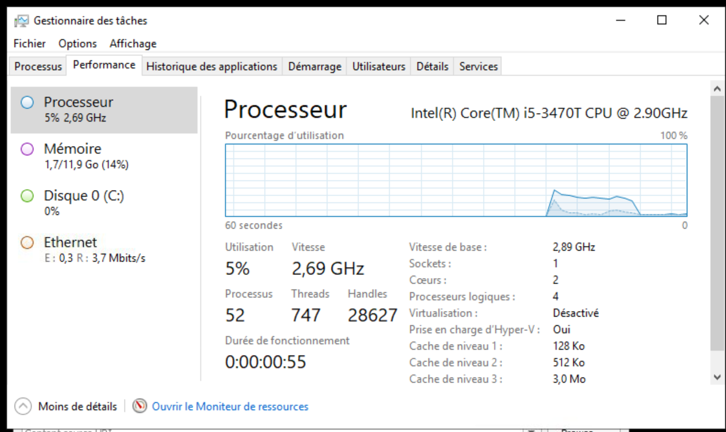Select the Ethernet network entry
726x432 pixels.
(x=104, y=251)
